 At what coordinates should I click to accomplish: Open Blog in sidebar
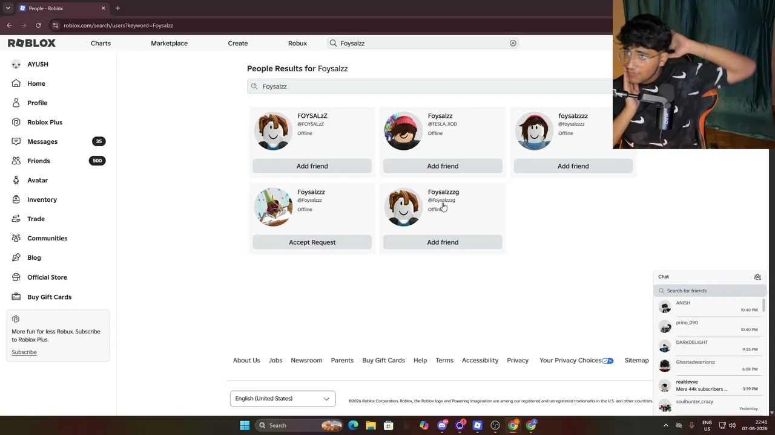pos(34,257)
